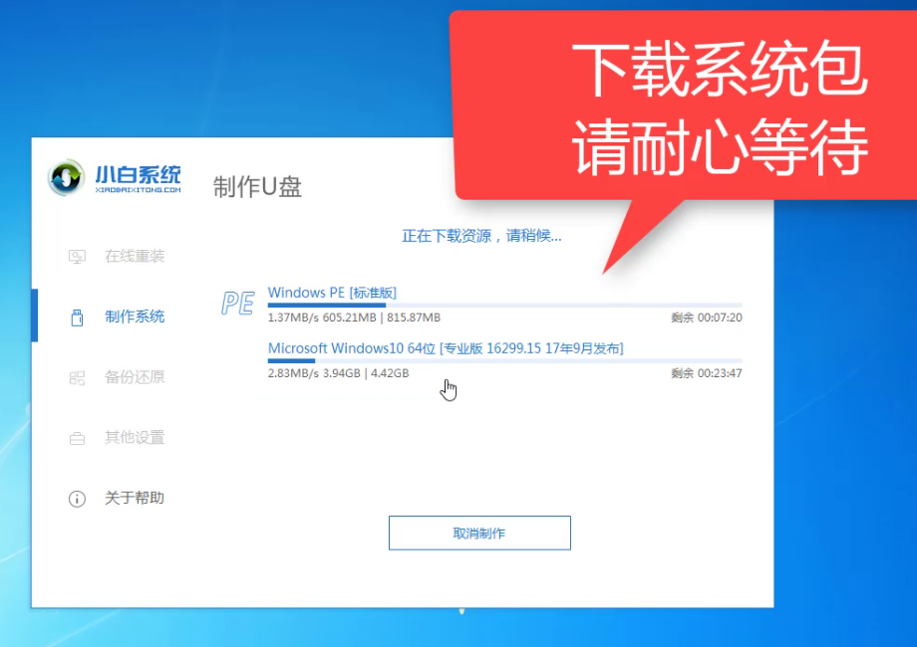The image size is (917, 647).
Task: Select the 制作系统 menu item
Action: [x=135, y=317]
